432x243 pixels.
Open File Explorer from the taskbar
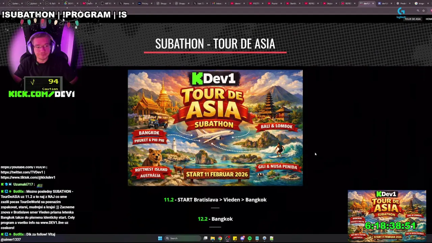pos(213,238)
